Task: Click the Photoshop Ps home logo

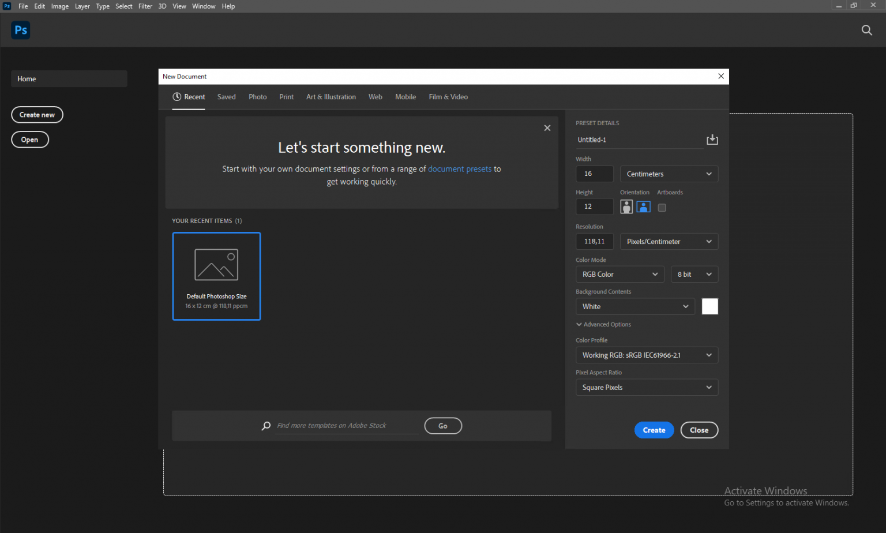Action: (x=21, y=30)
